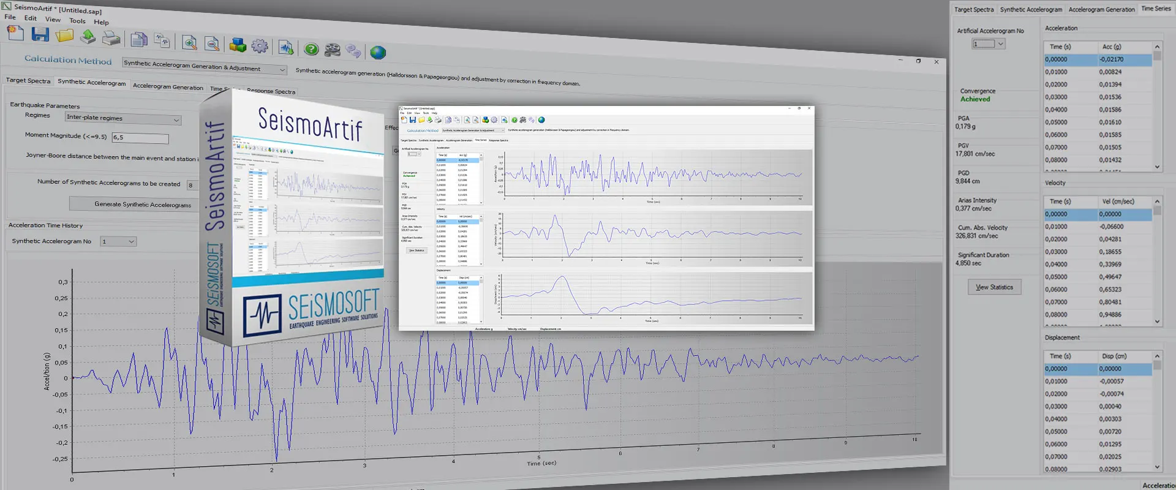The image size is (1176, 490).
Task: Click the colored building blocks icon
Action: (x=238, y=45)
